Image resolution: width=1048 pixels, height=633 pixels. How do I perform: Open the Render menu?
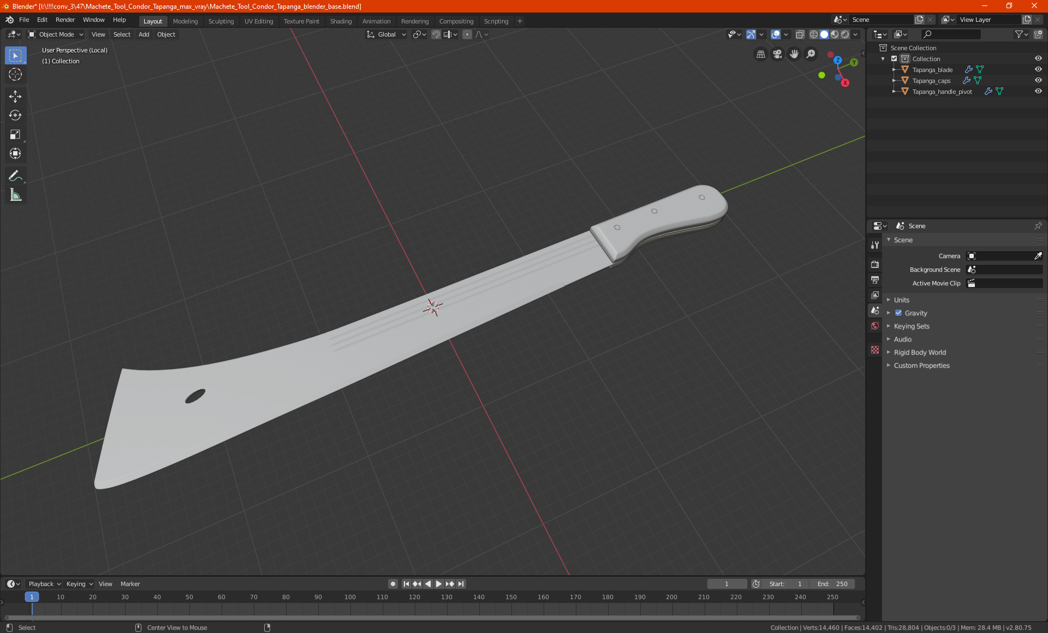(x=65, y=20)
